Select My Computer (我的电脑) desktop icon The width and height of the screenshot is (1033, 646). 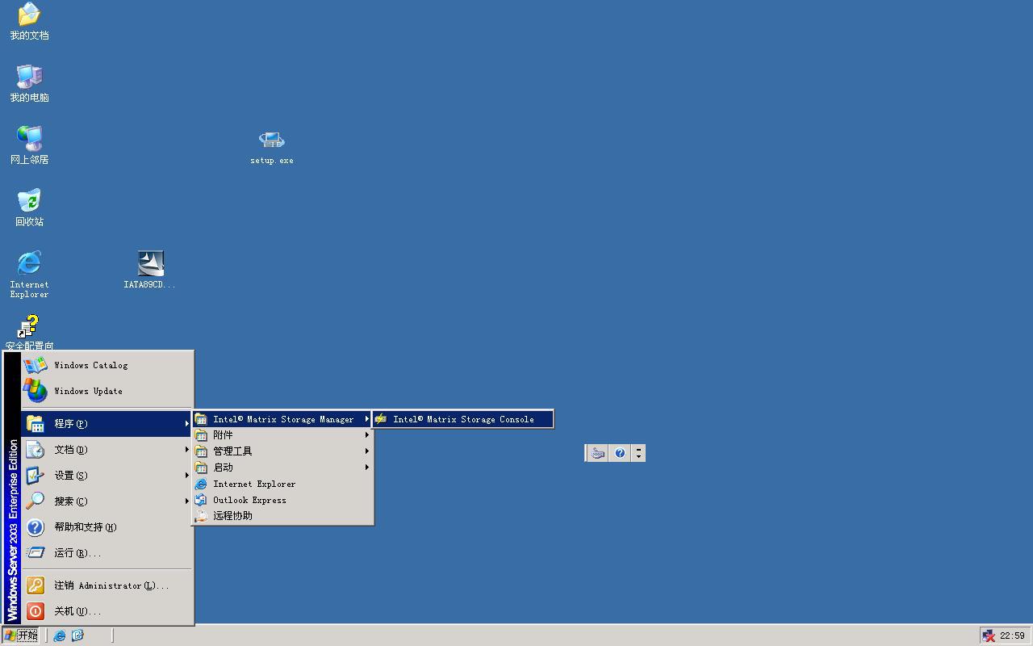coord(29,78)
